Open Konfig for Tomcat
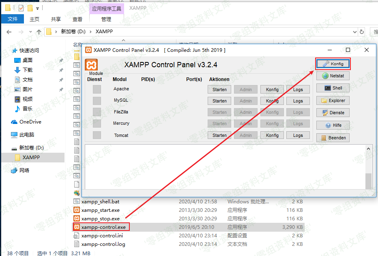378x256 pixels. [x=272, y=135]
